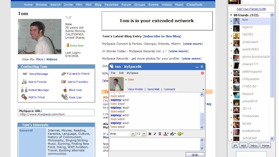279x157 pixels.
Task: Click View Profile link in IM window
Action: [x=135, y=89]
